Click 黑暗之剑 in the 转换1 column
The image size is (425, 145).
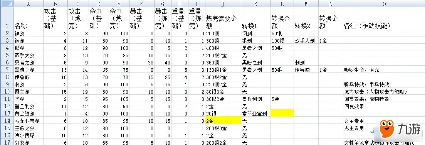[255, 63]
